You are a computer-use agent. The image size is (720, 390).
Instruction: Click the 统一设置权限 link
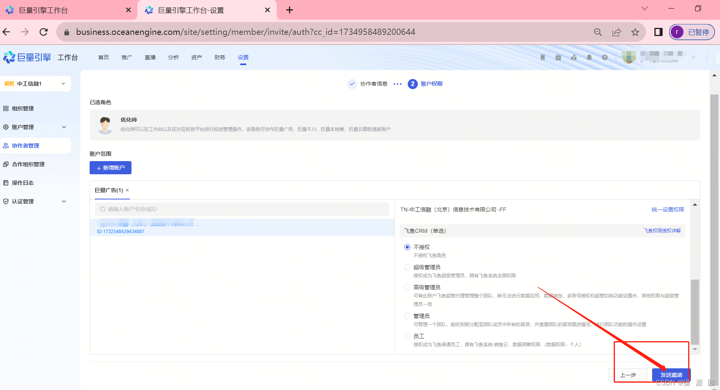tap(668, 210)
